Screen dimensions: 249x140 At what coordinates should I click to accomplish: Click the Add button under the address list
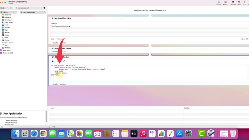53,39
